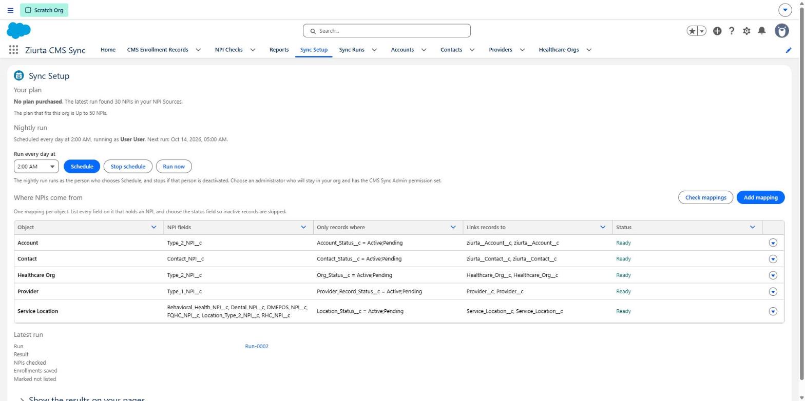
Task: Open row actions for Provider mapping
Action: click(773, 292)
